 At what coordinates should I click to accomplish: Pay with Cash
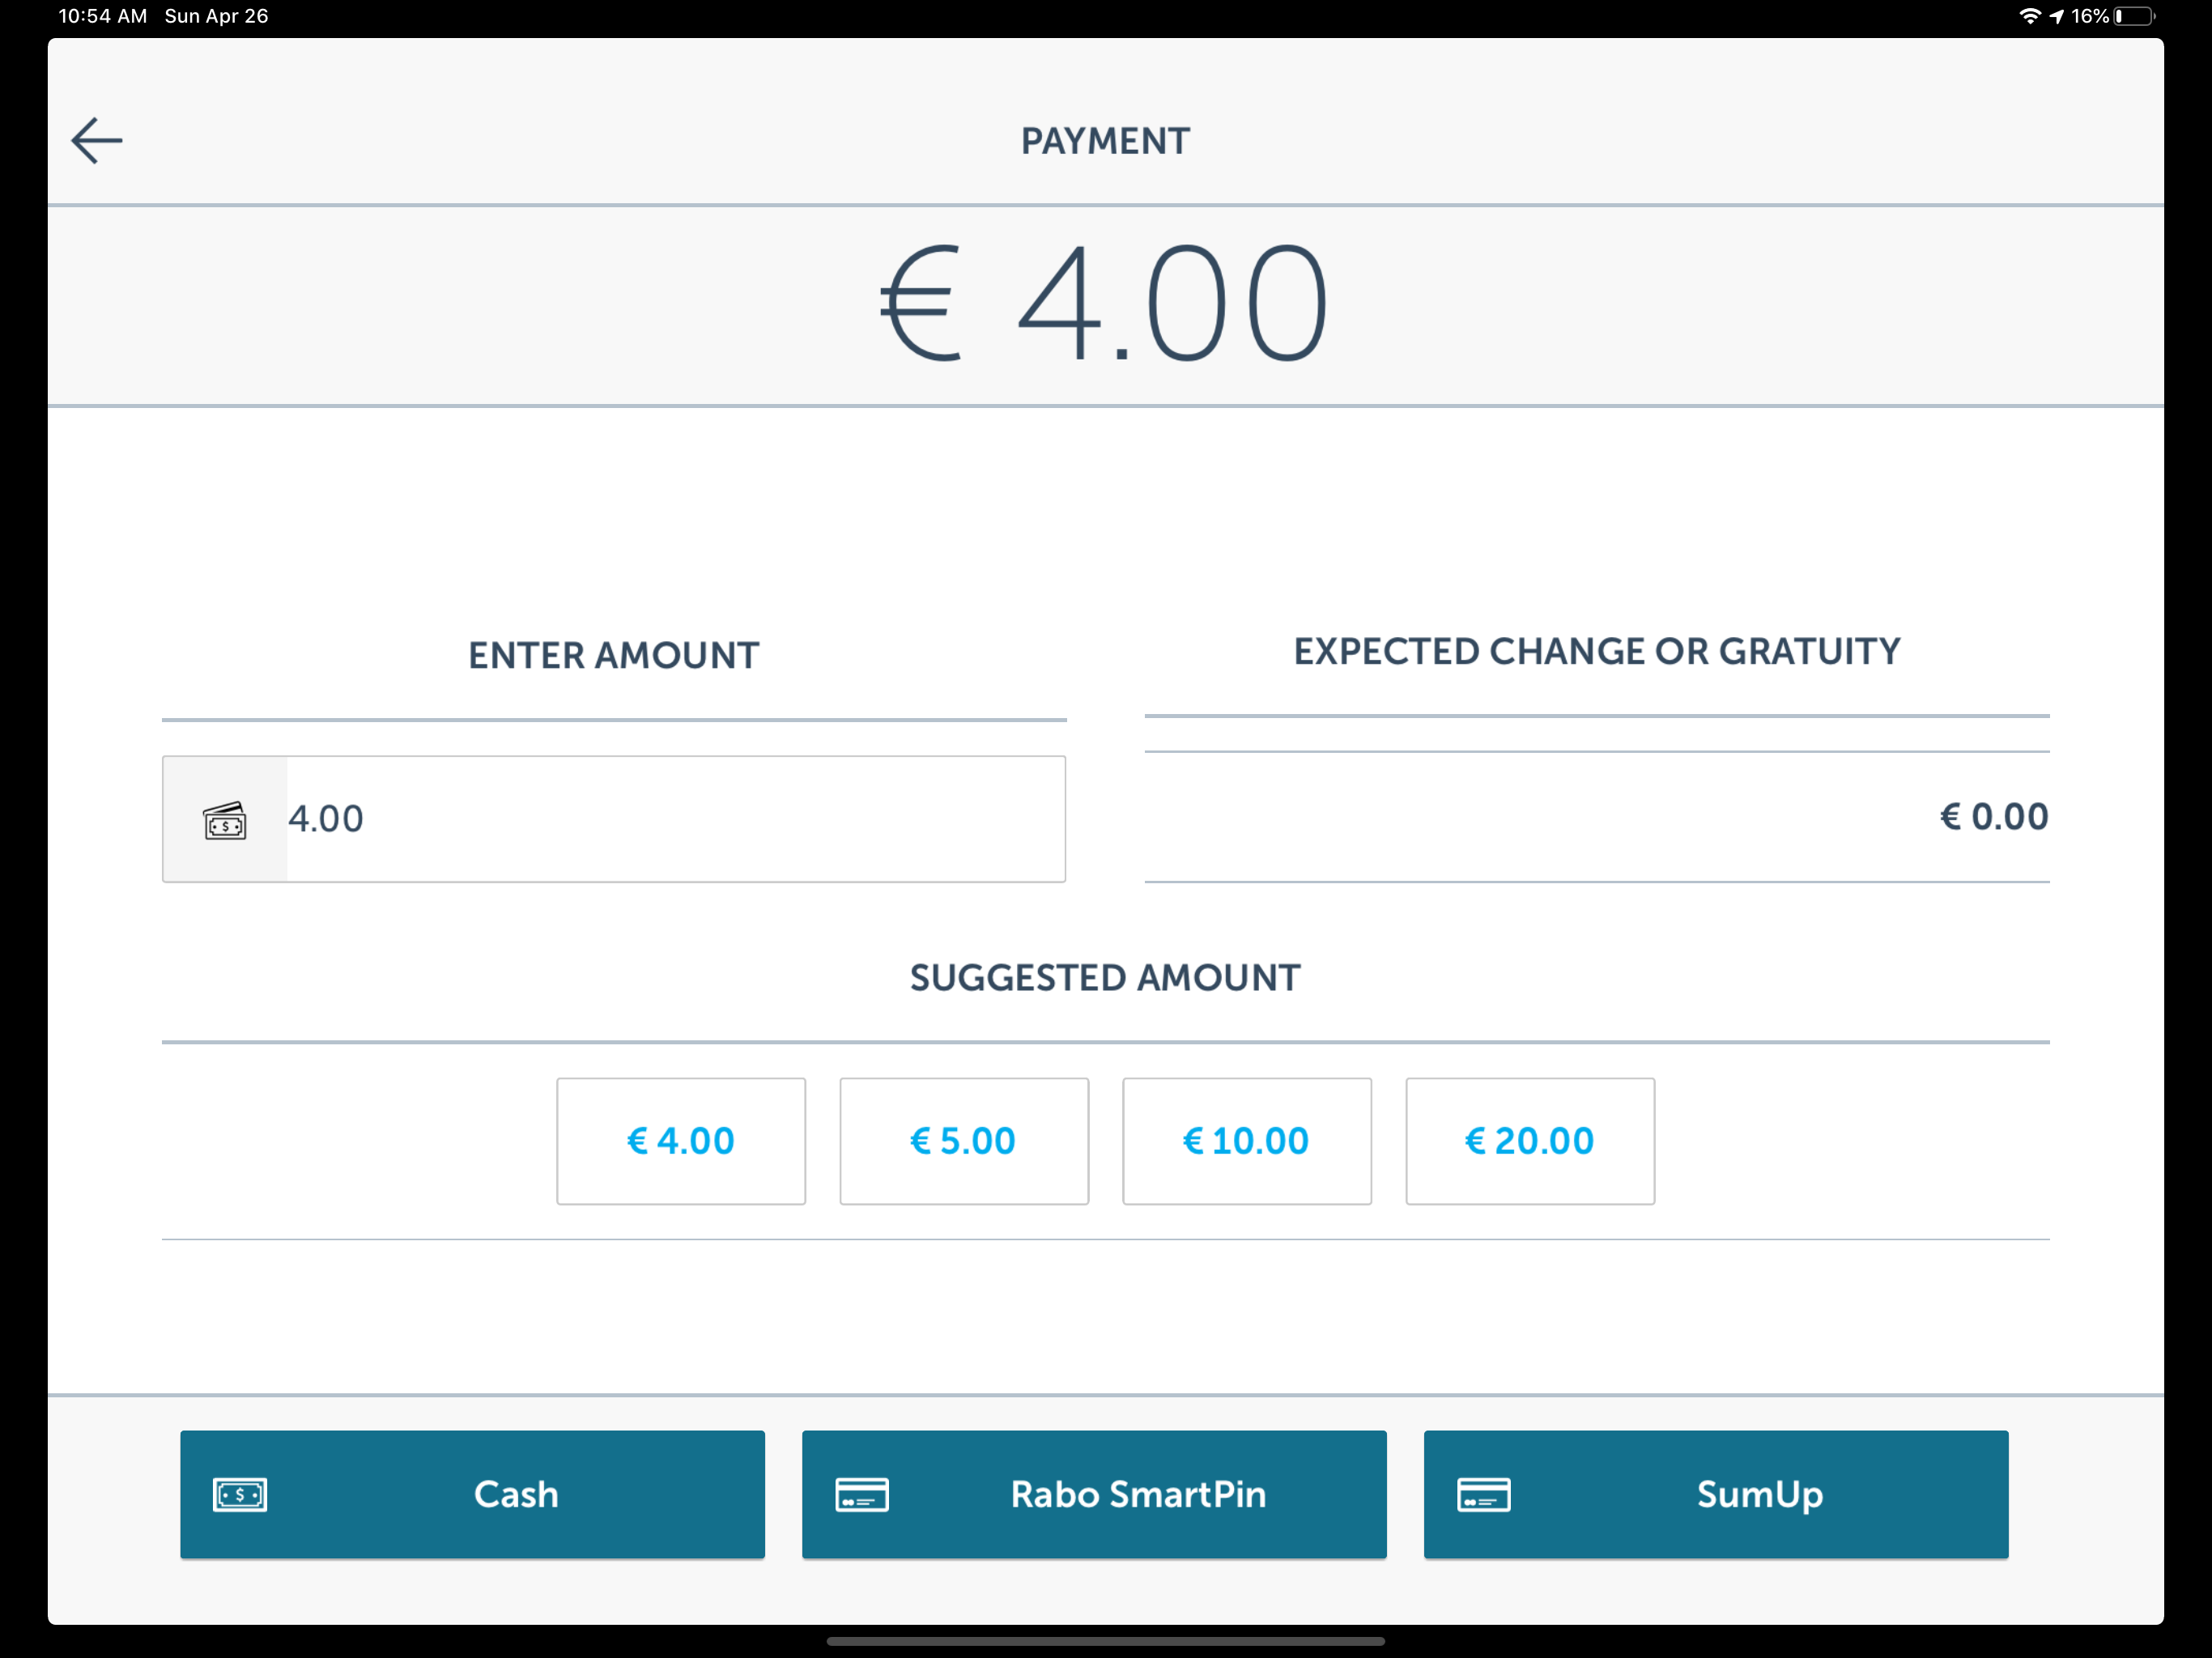point(472,1494)
